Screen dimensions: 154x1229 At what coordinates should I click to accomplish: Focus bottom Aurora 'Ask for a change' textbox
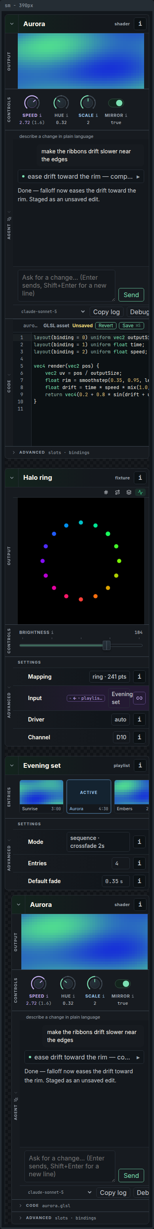click(70, 1166)
